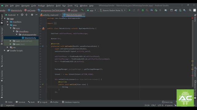Screen dimensions: 197x110
Task: Click the Stop button in toolbar
Action: point(160,10)
